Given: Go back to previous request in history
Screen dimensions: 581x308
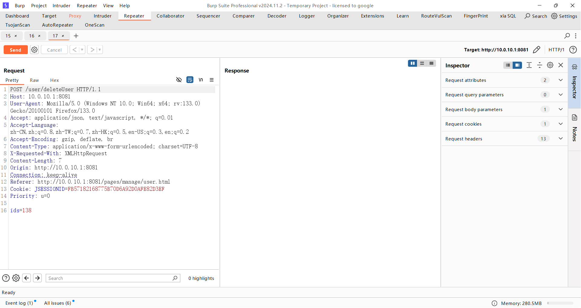Looking at the screenshot, I should pos(74,50).
